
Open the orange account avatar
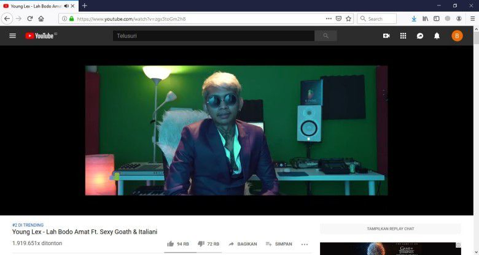457,36
